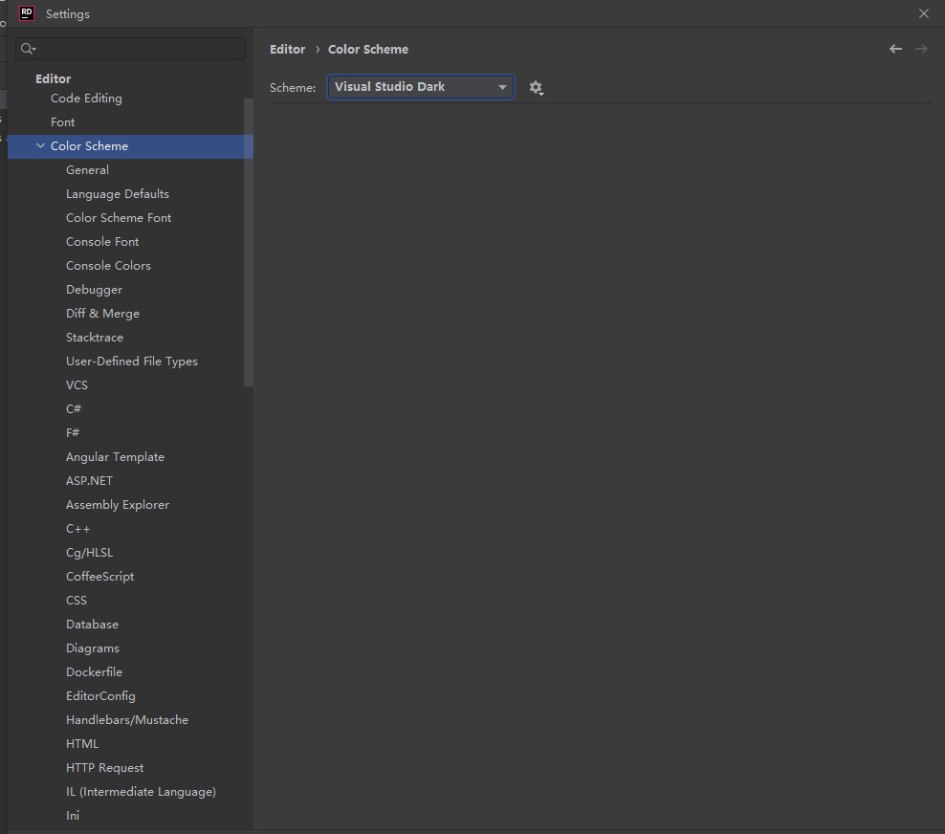Select General under Color Scheme
This screenshot has width=945, height=834.
[x=87, y=169]
